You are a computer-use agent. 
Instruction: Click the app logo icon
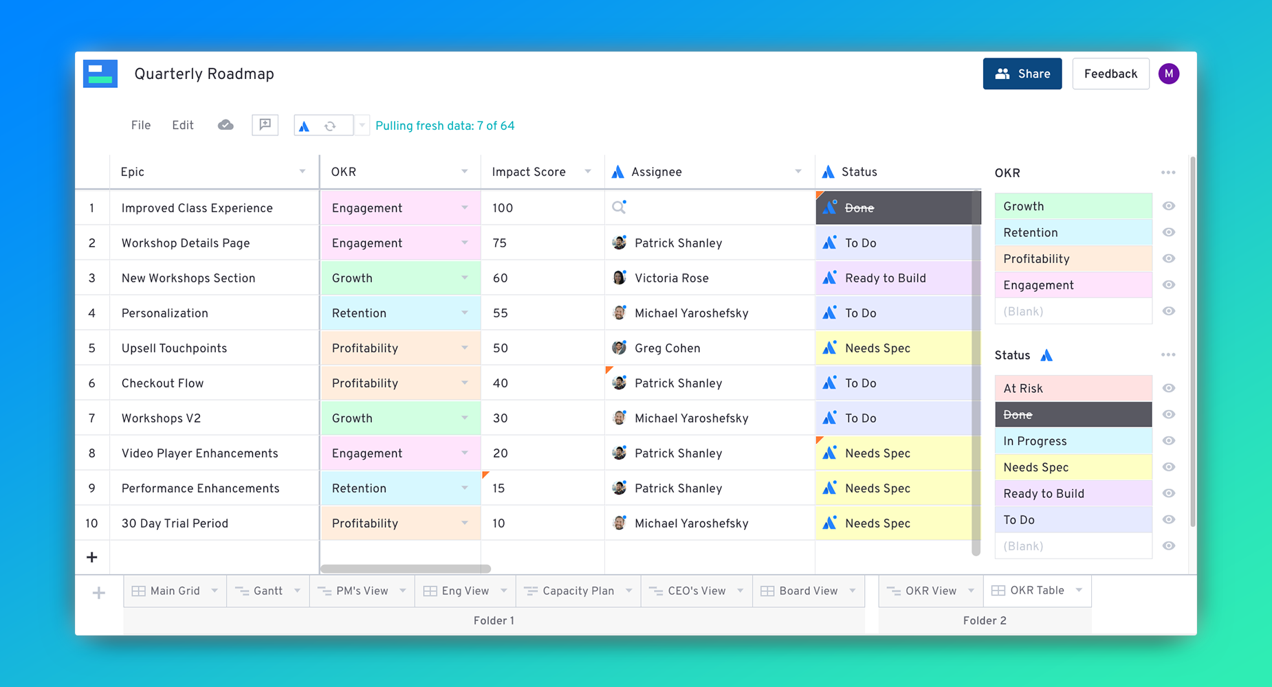tap(100, 74)
